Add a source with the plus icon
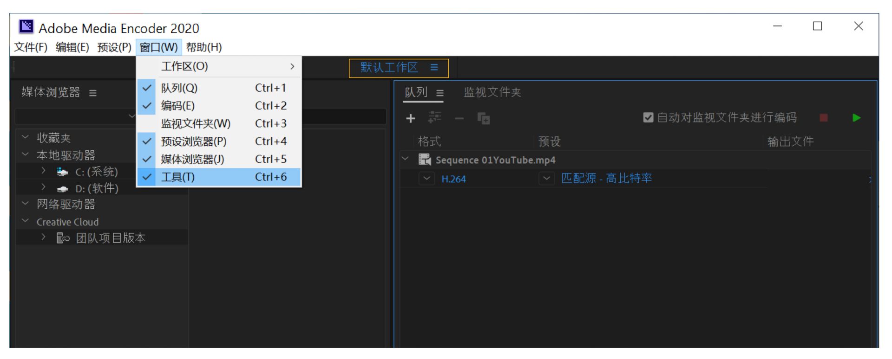 [411, 119]
